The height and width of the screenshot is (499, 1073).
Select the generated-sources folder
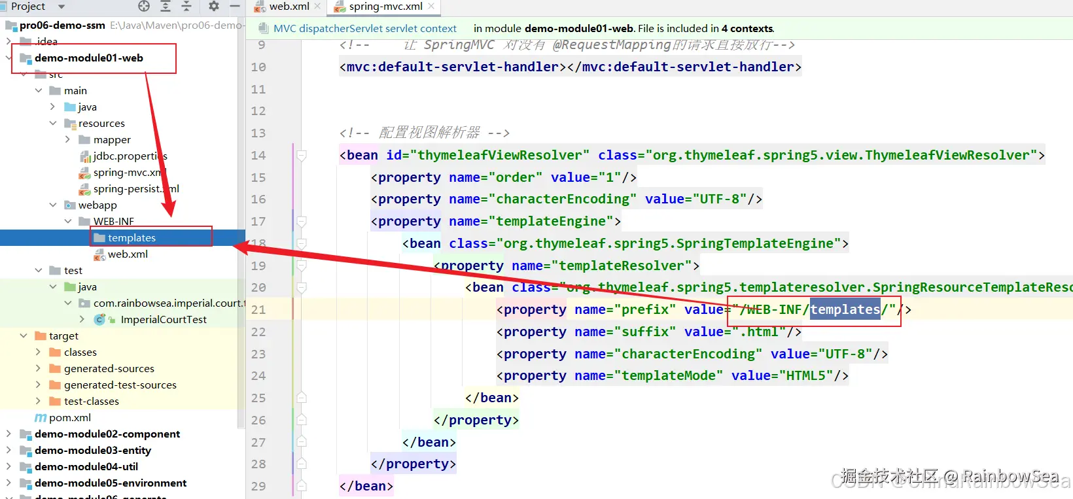(x=109, y=369)
